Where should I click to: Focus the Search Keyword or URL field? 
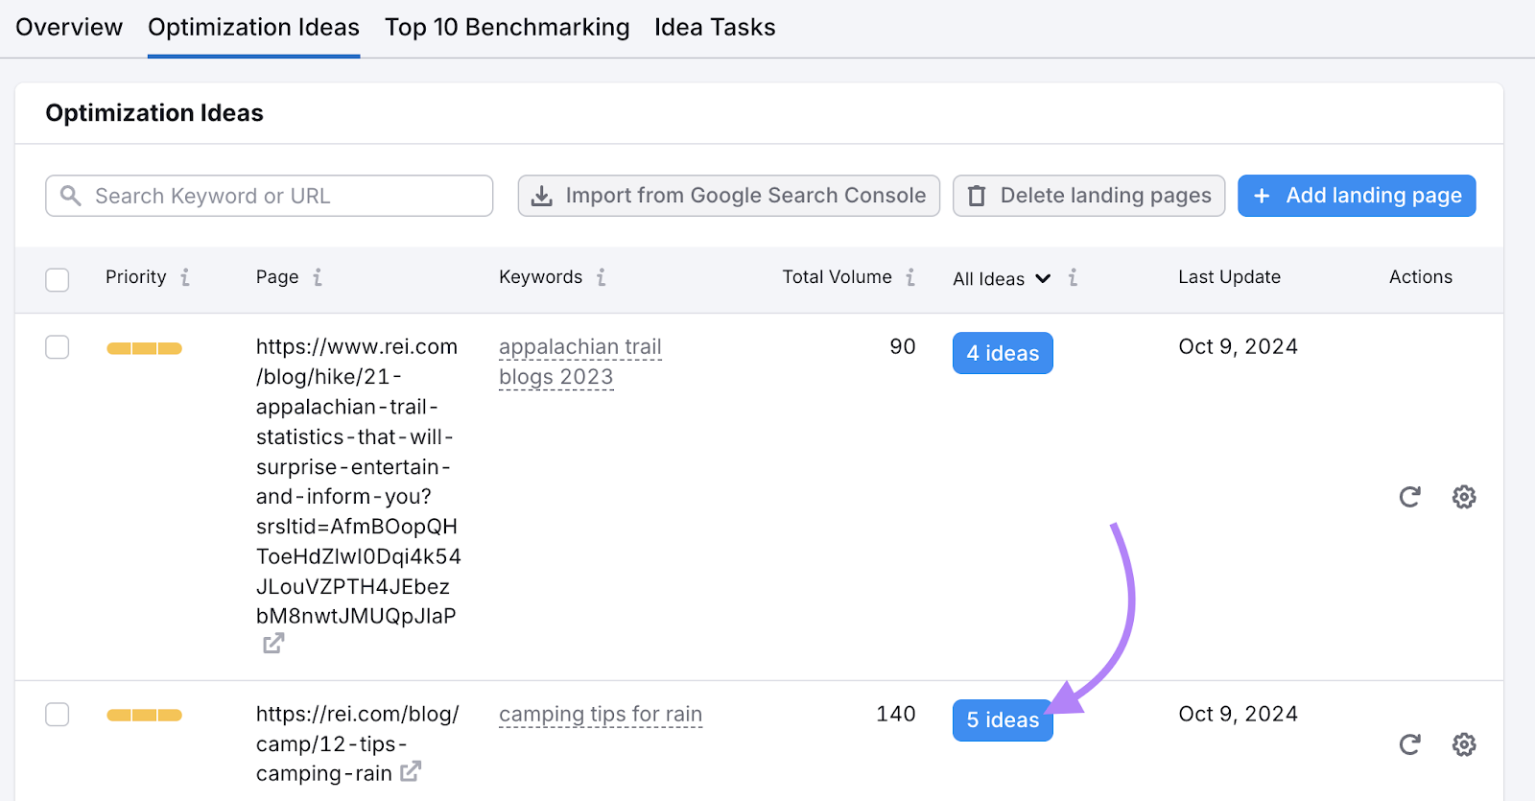pyautogui.click(x=278, y=196)
